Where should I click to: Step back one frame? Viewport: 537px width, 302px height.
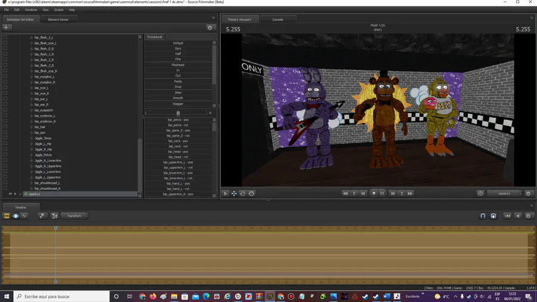coord(363,193)
